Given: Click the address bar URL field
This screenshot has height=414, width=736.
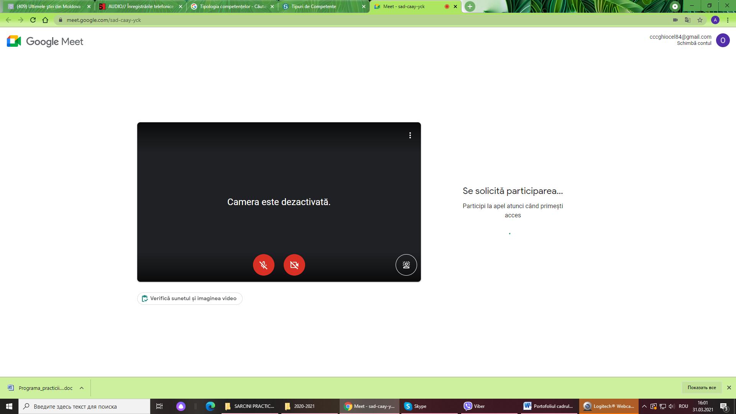Looking at the screenshot, I should coord(364,20).
